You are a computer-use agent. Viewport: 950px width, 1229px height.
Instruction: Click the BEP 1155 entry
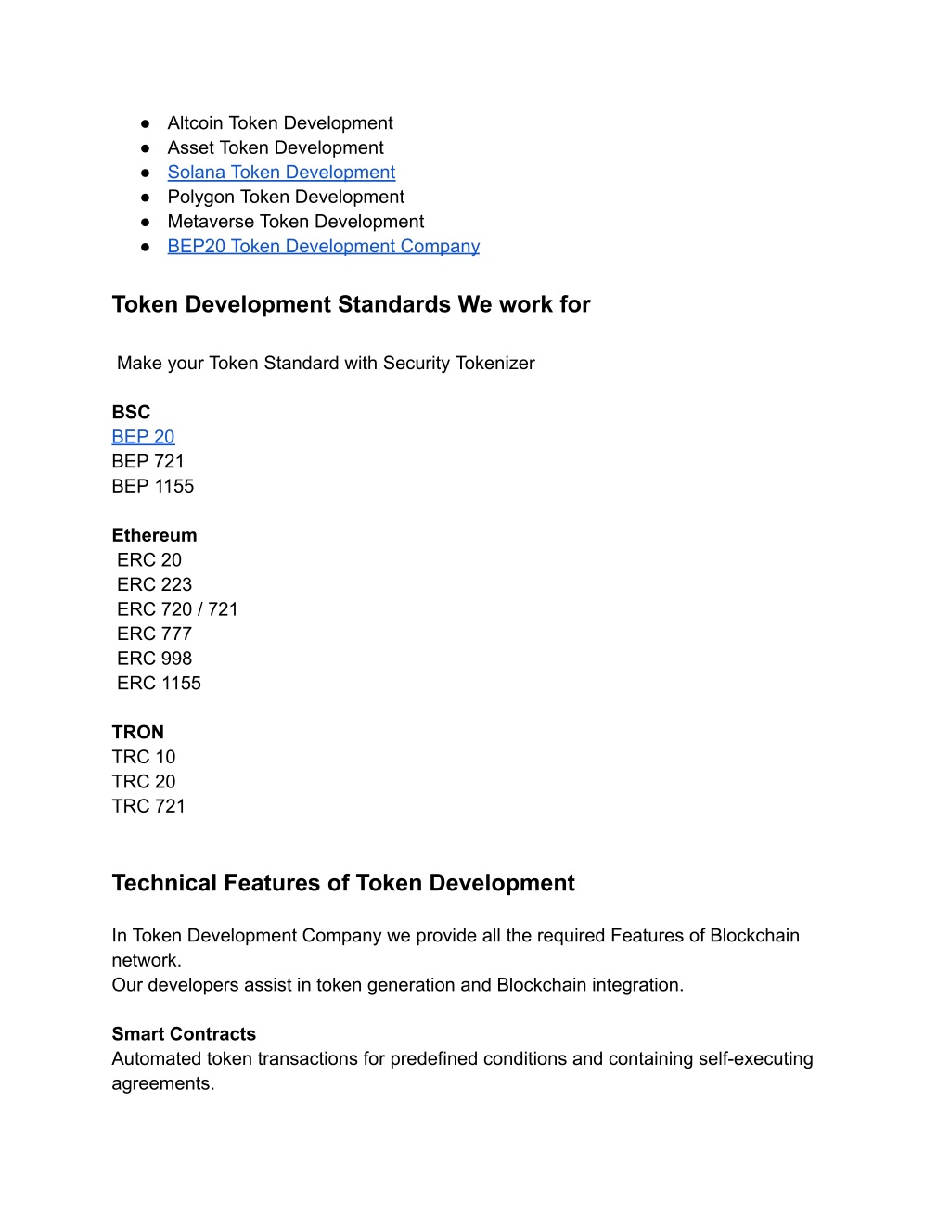(x=153, y=486)
